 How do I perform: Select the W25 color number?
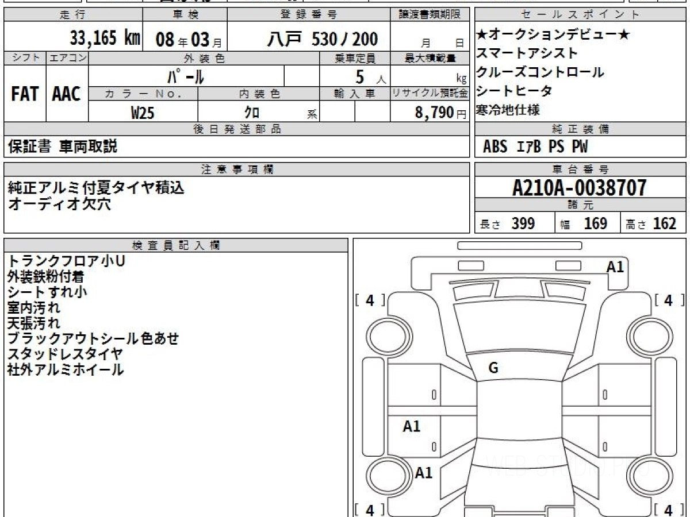(x=143, y=113)
